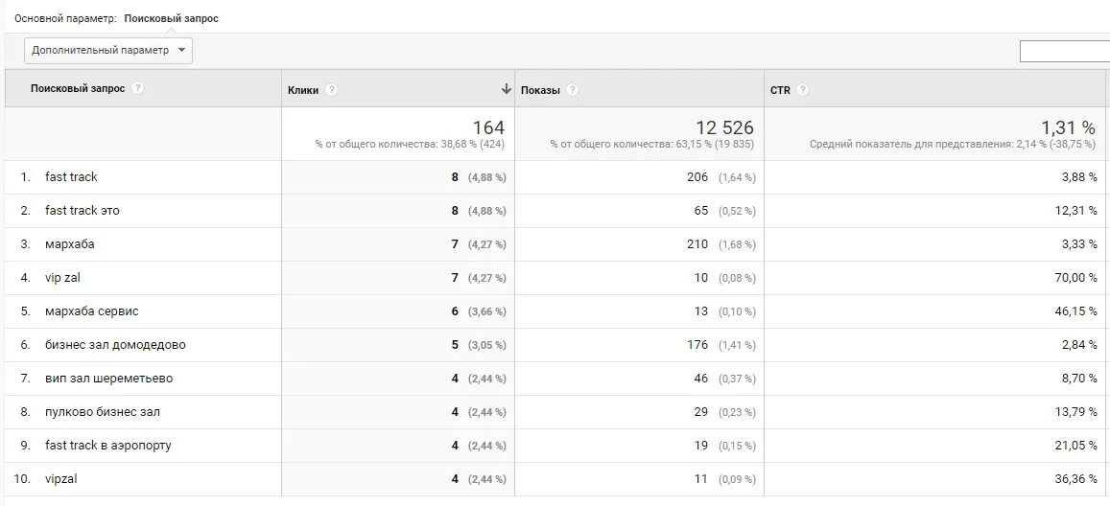
Task: Select the "мархаба" search query
Action: (x=70, y=244)
